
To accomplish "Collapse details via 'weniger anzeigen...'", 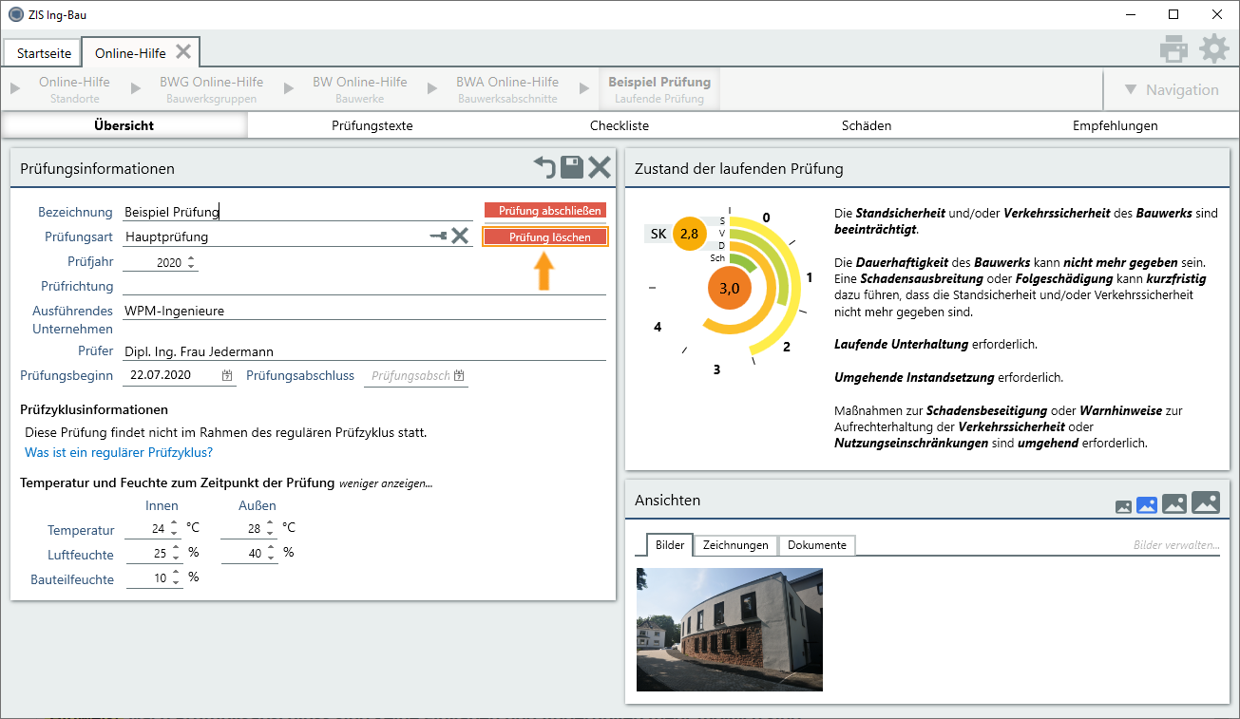I will (x=386, y=483).
